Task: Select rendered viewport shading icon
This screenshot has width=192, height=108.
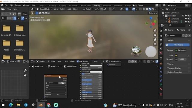Action: click(x=153, y=9)
